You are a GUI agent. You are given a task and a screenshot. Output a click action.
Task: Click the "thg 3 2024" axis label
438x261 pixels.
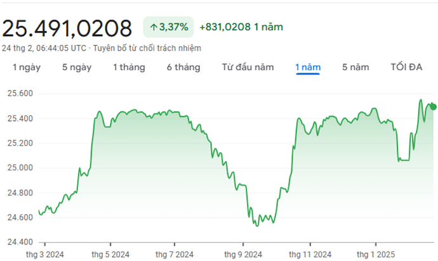(x=44, y=255)
